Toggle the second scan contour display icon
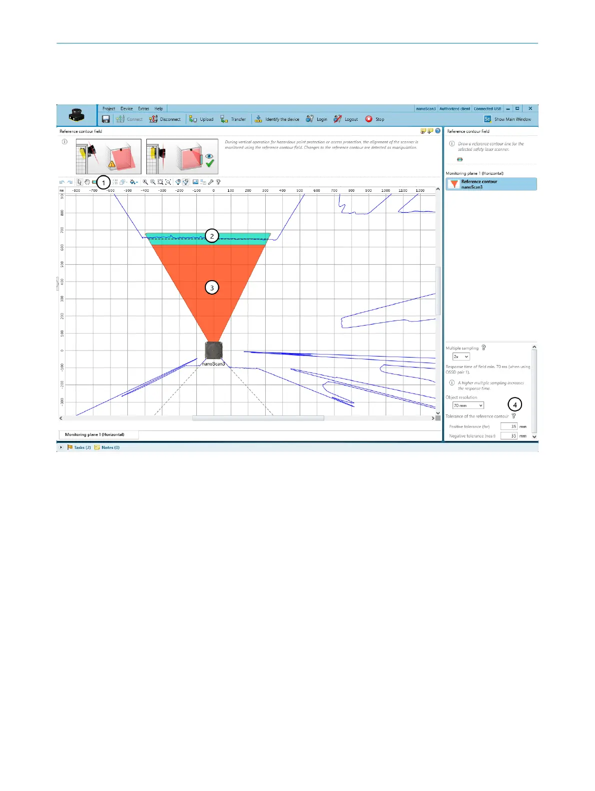The image size is (595, 791). coord(185,182)
